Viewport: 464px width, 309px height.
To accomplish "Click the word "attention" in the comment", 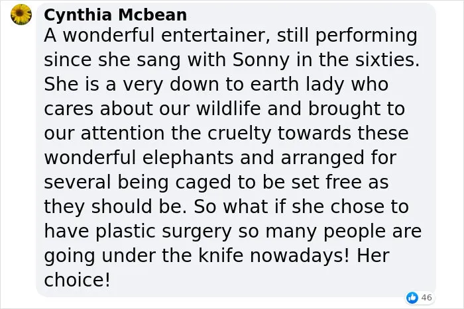I will tap(123, 133).
